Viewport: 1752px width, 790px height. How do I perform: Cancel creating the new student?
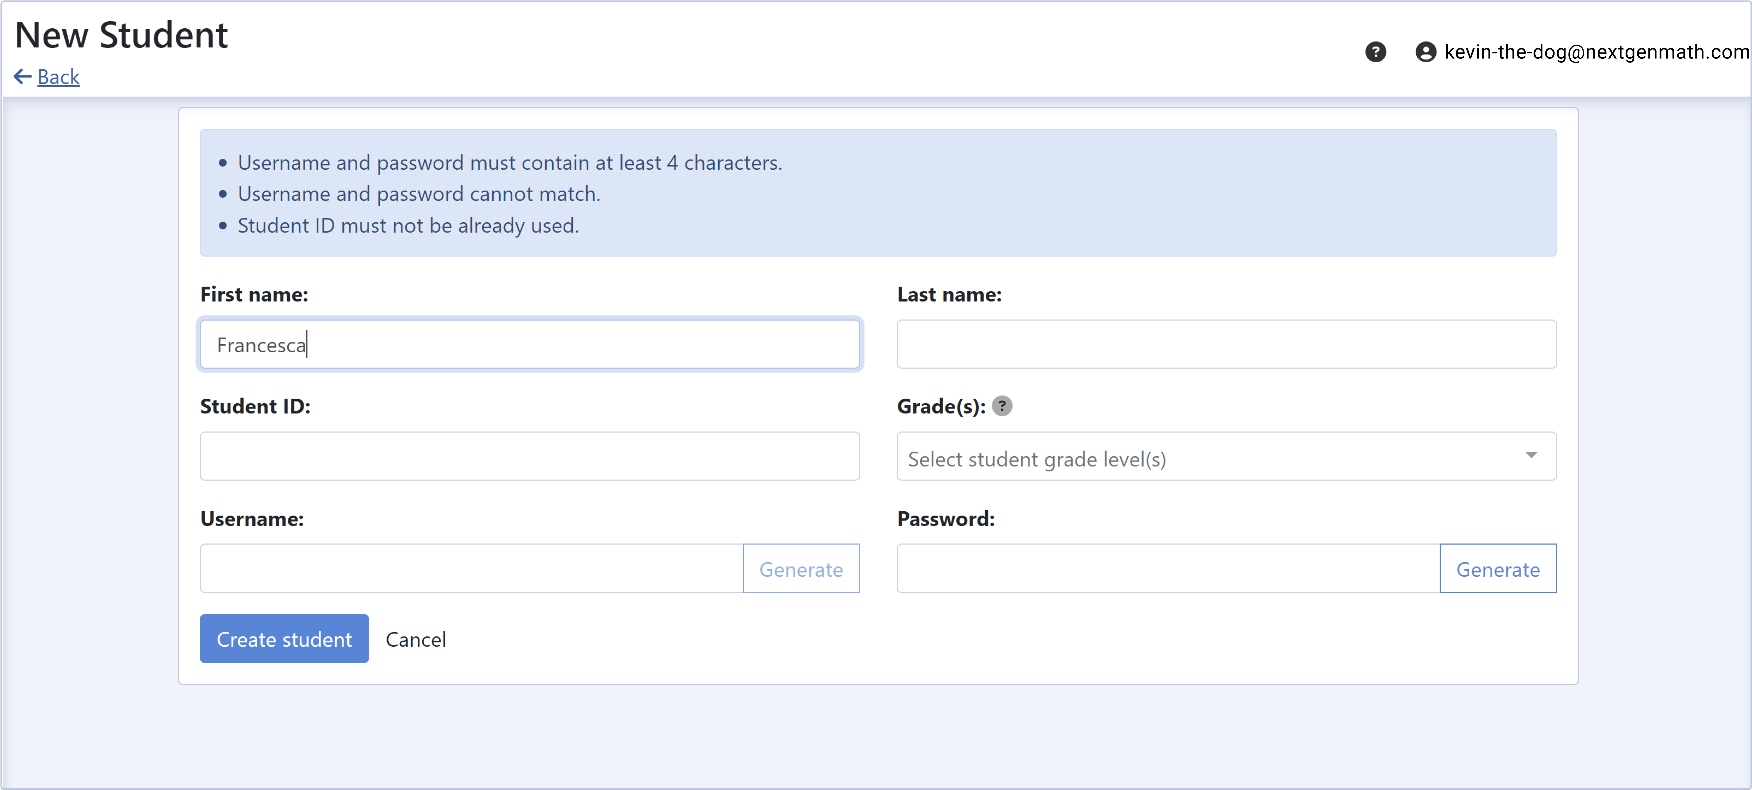(416, 639)
